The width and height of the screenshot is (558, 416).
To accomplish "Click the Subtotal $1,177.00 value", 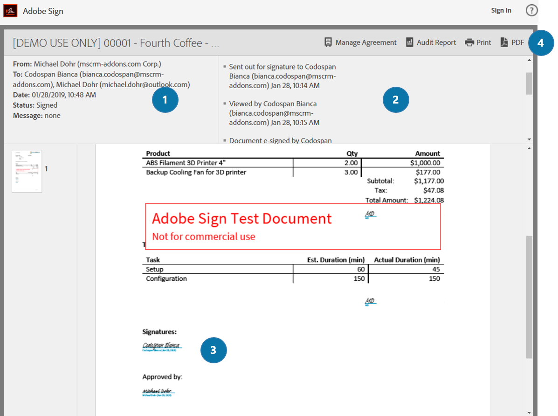I will click(x=429, y=181).
